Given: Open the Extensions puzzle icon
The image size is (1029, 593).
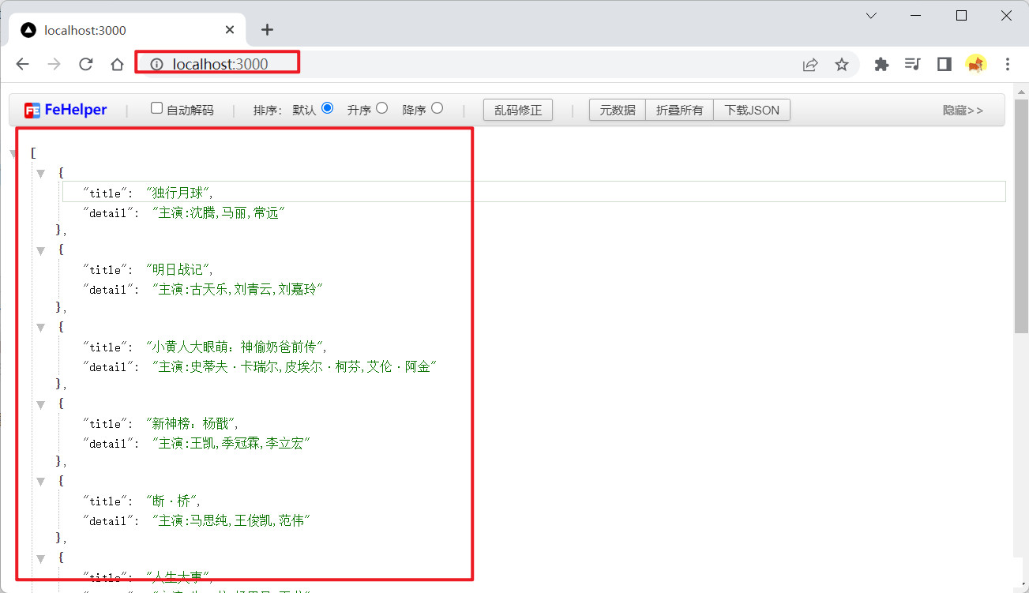Looking at the screenshot, I should [x=881, y=65].
